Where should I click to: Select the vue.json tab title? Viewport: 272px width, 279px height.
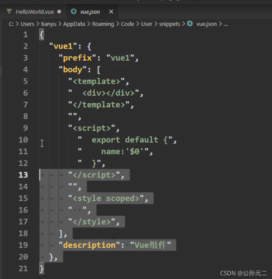(90, 12)
